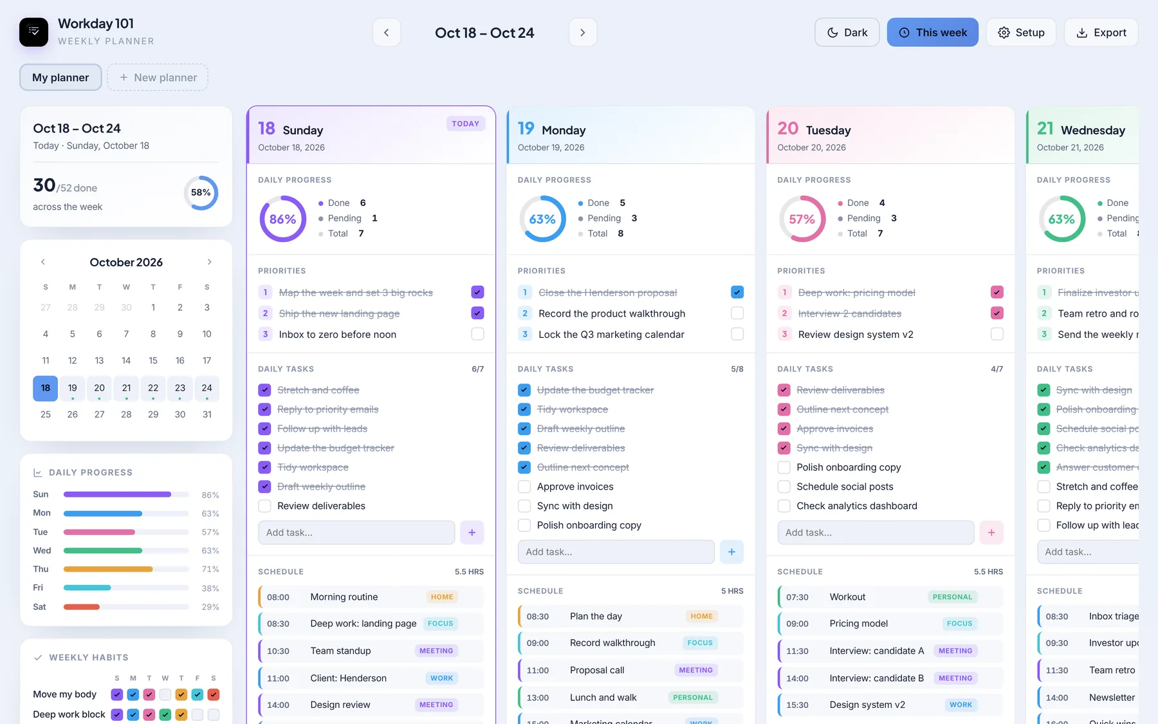Select the My planner tab

[60, 77]
